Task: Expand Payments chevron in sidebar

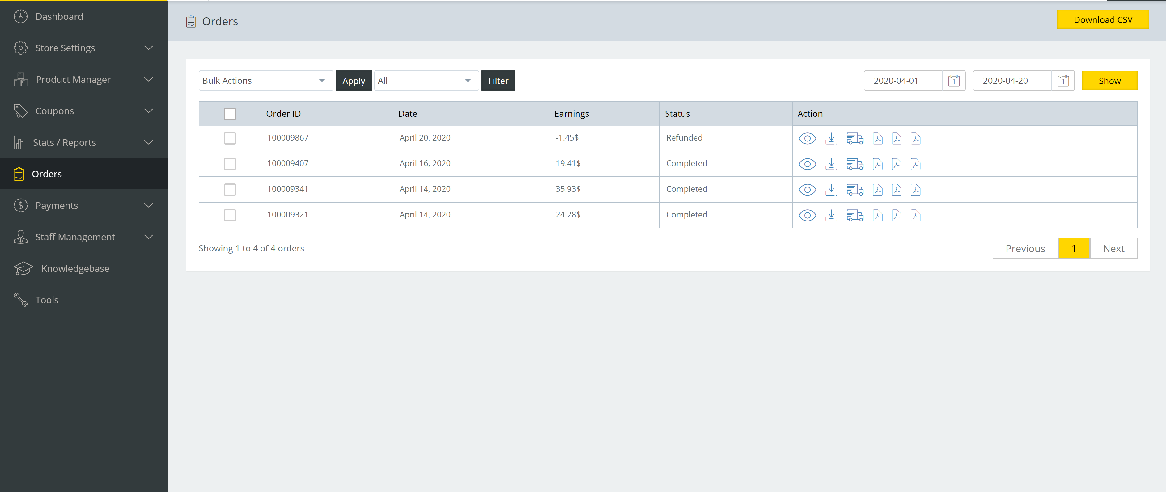Action: tap(148, 206)
